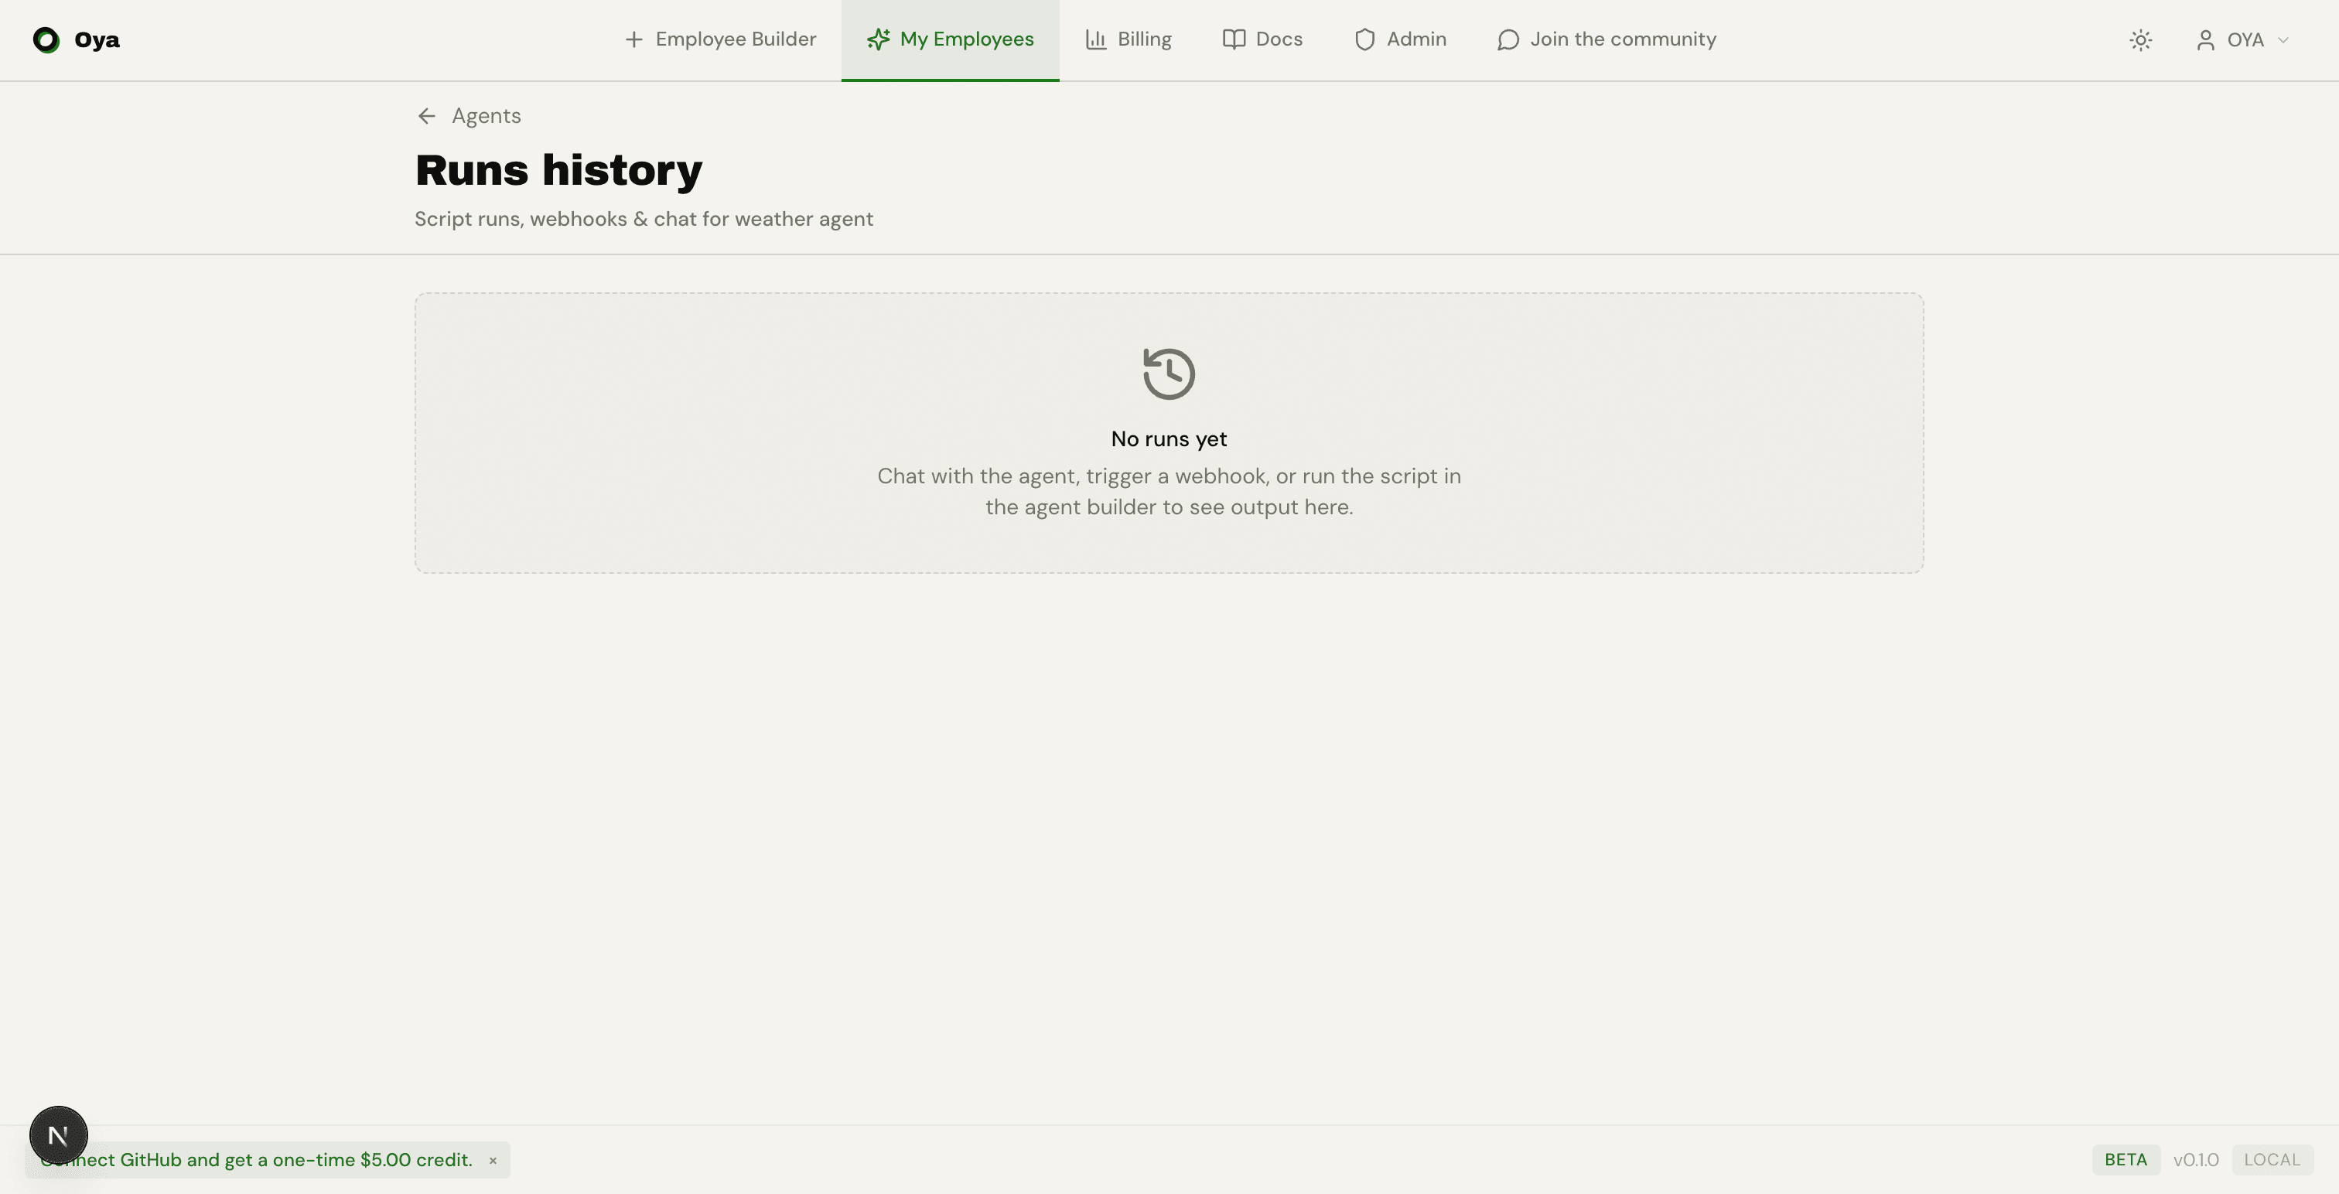
Task: Click the Oya logo icon
Action: pyautogui.click(x=45, y=40)
